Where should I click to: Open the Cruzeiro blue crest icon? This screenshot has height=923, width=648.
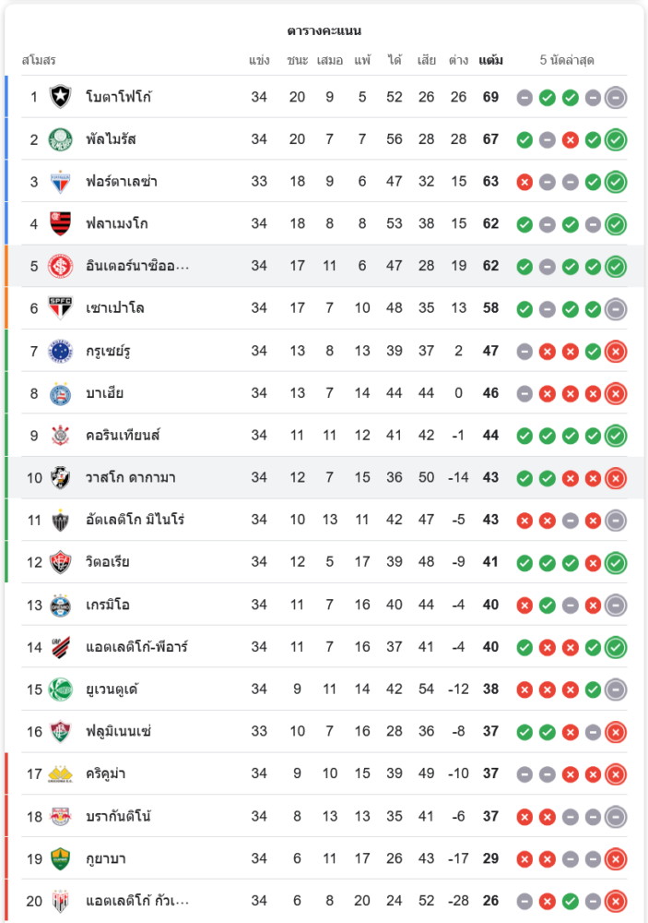[60, 351]
